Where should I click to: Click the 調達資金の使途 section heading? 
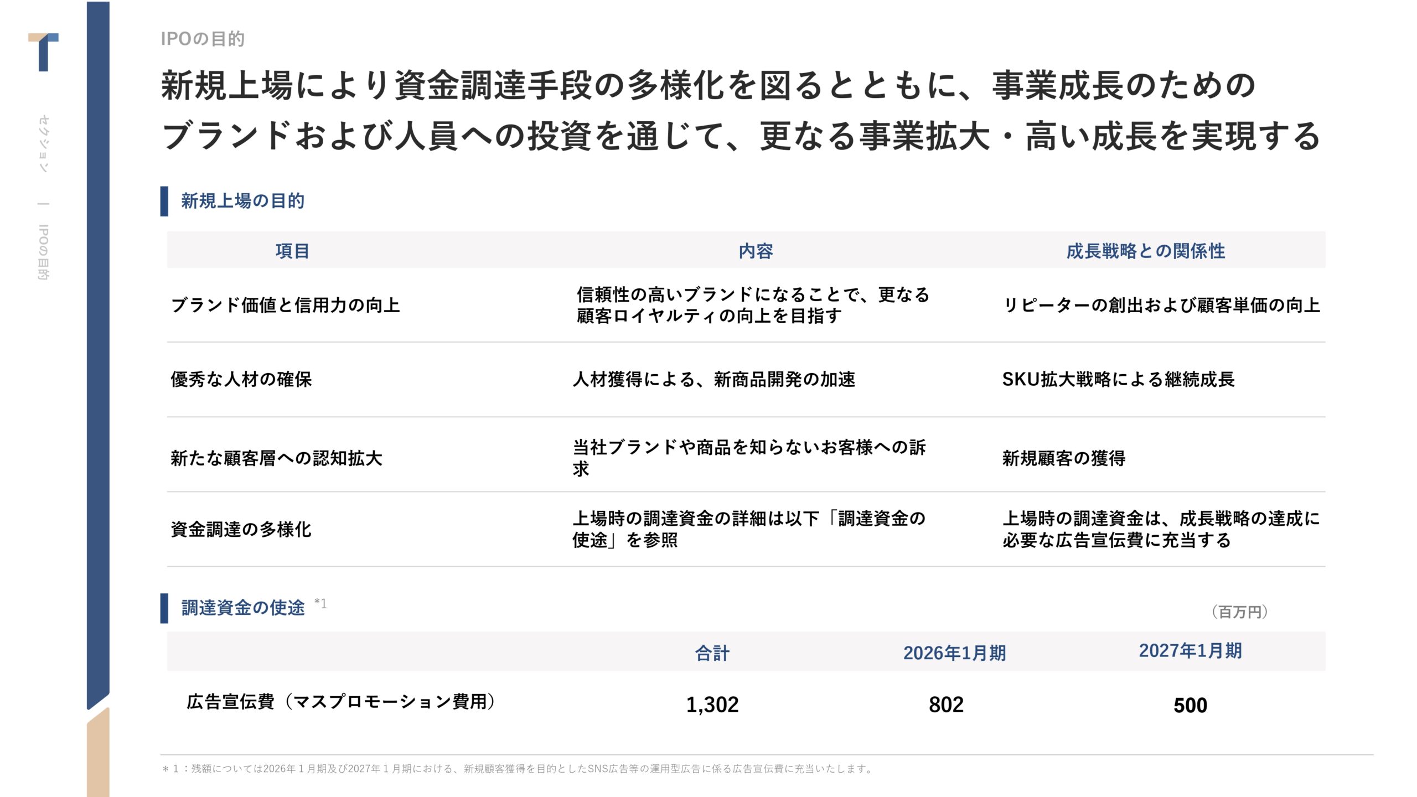click(242, 608)
